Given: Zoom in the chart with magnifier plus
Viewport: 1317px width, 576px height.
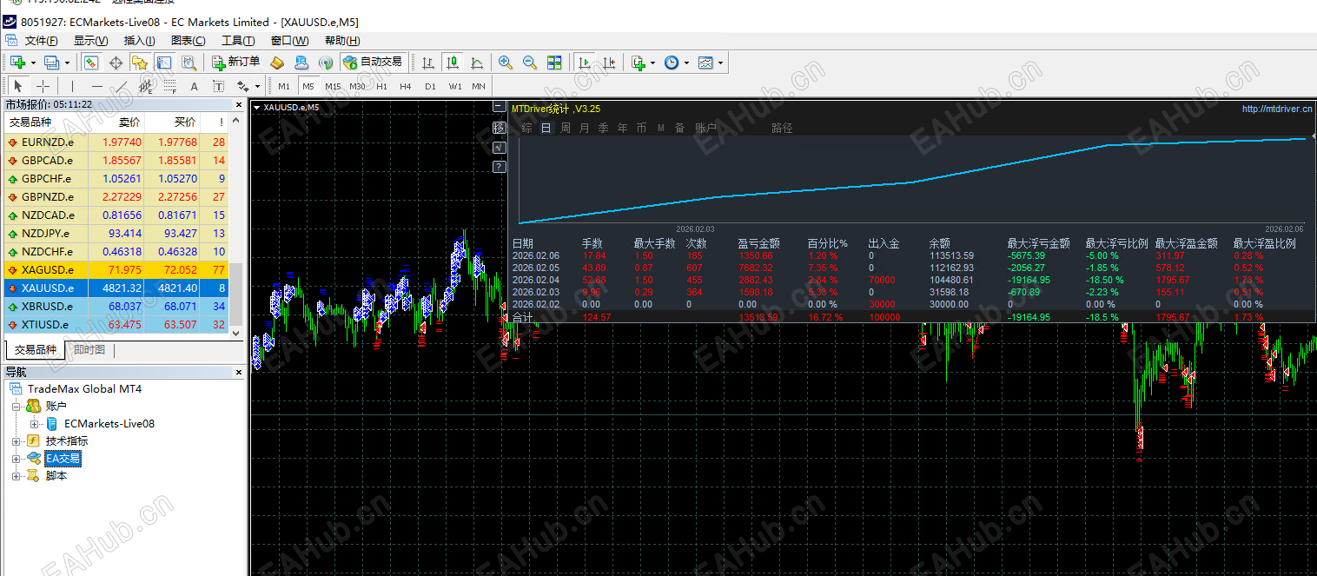Looking at the screenshot, I should coord(506,63).
